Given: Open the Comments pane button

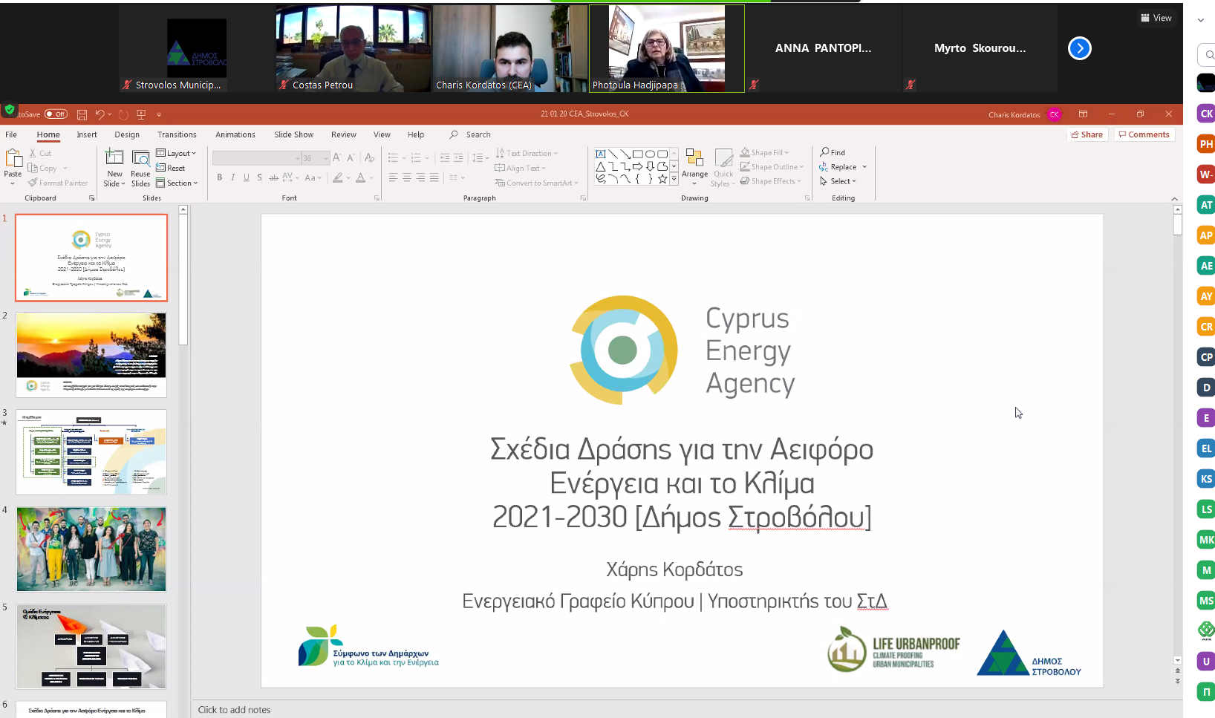Looking at the screenshot, I should point(1144,134).
